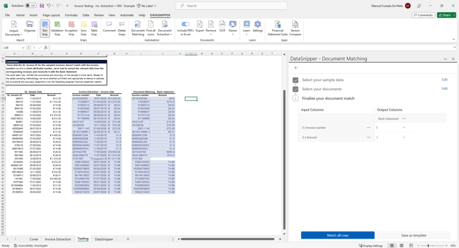Viewport: 459px width, 248px height.
Task: Click the Remove documents icon
Action: [211, 28]
